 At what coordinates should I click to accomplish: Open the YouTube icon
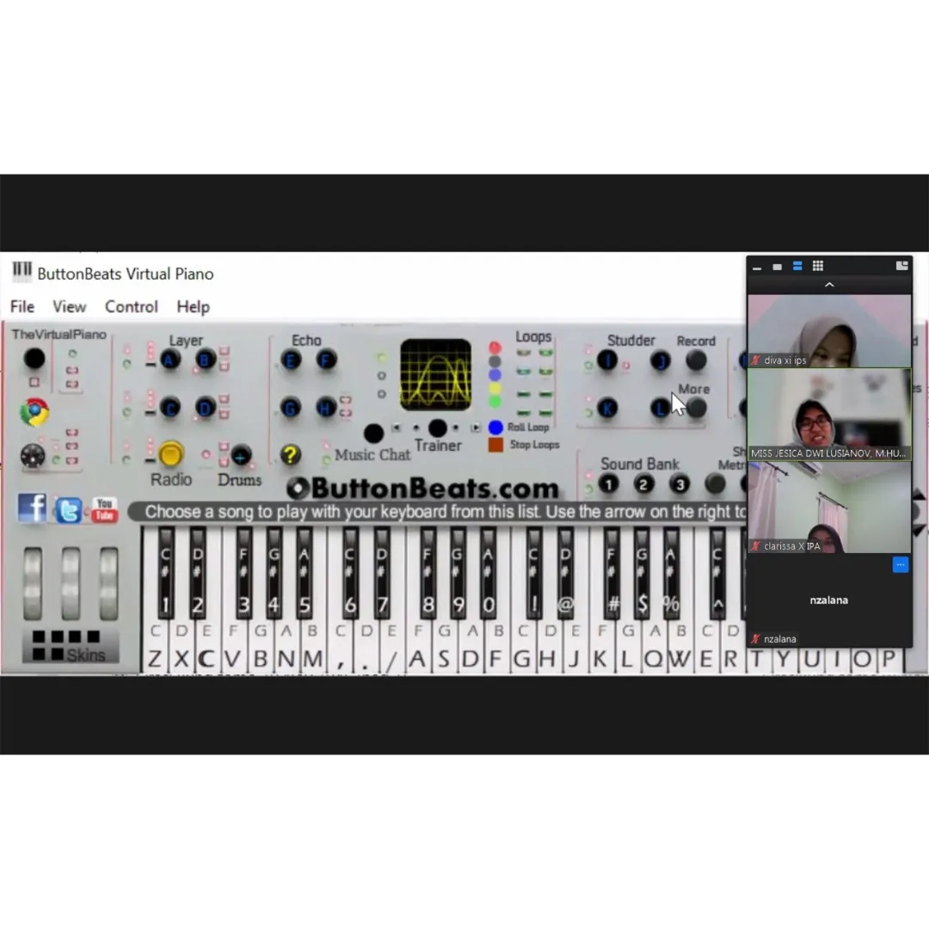pyautogui.click(x=104, y=509)
